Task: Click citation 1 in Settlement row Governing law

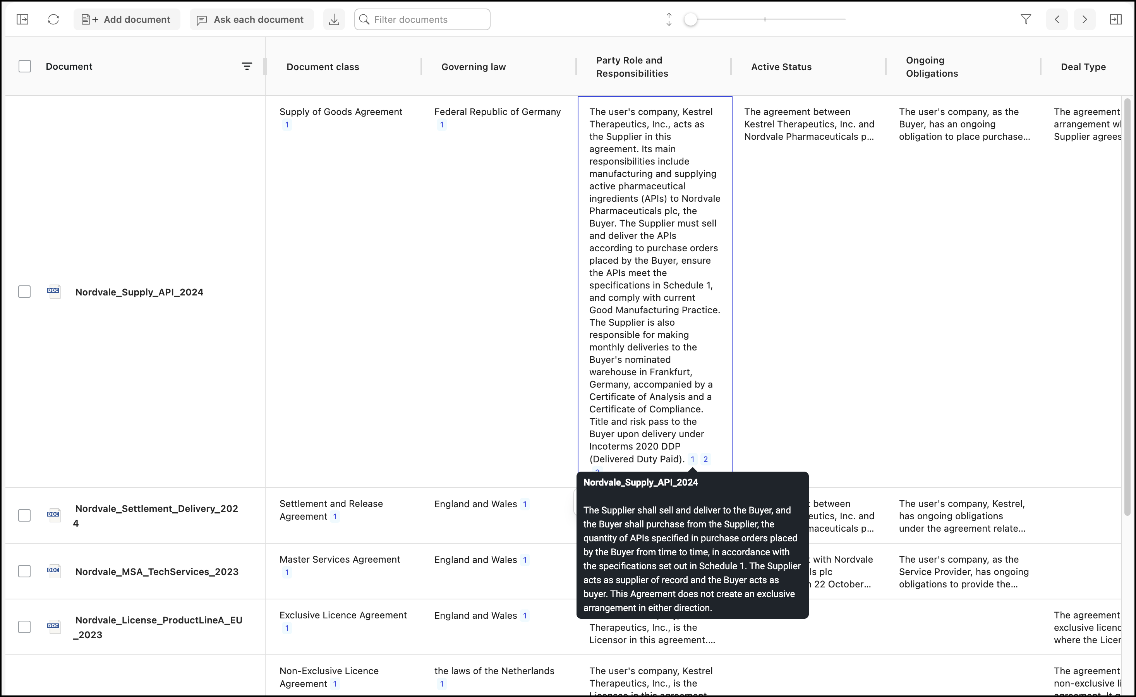Action: pos(525,504)
